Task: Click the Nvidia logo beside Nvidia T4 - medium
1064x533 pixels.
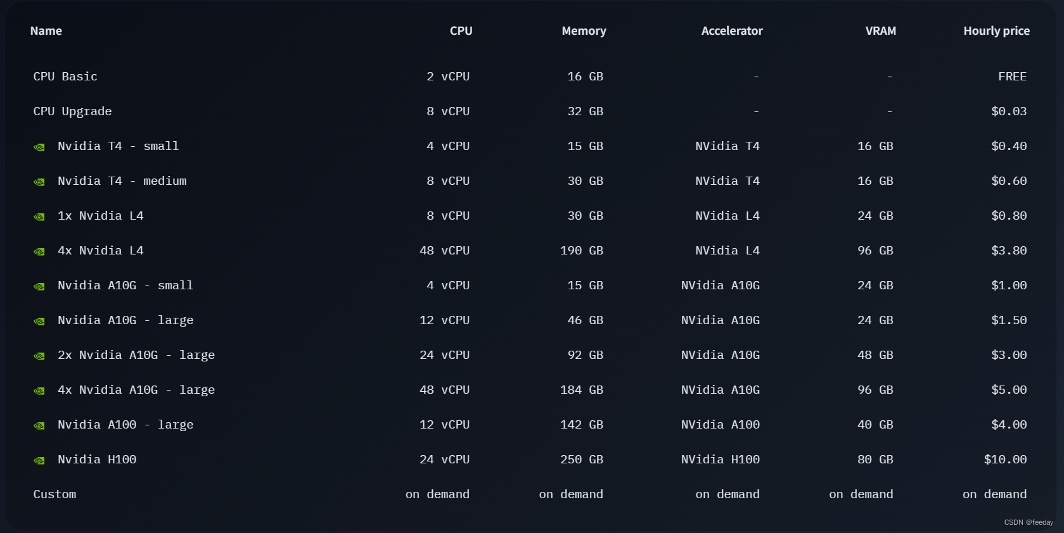Action: [39, 182]
